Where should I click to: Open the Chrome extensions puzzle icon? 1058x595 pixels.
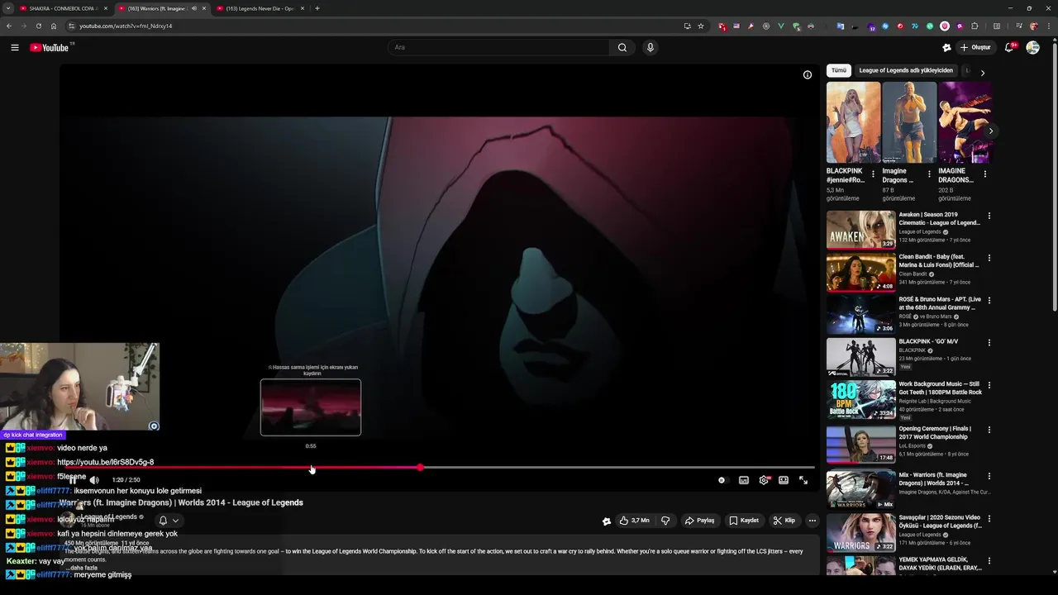(975, 26)
